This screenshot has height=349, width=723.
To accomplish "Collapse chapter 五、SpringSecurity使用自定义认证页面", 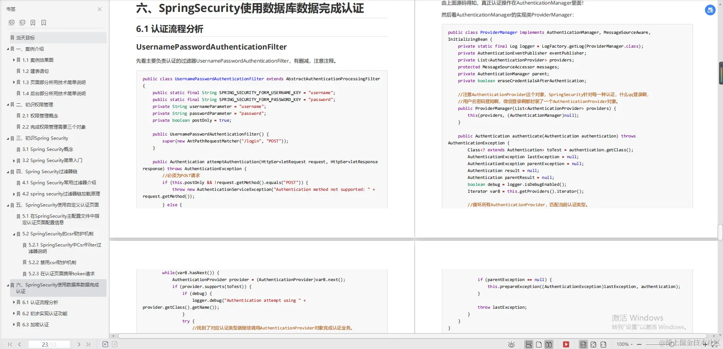I will coord(8,205).
